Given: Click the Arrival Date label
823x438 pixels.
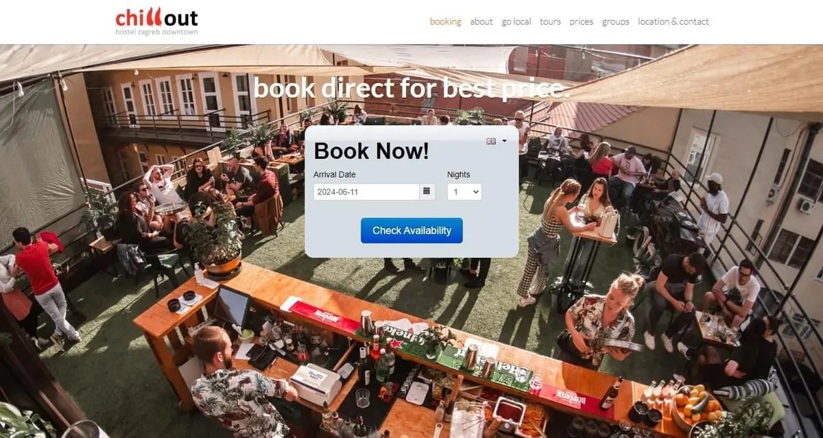Looking at the screenshot, I should click(335, 174).
